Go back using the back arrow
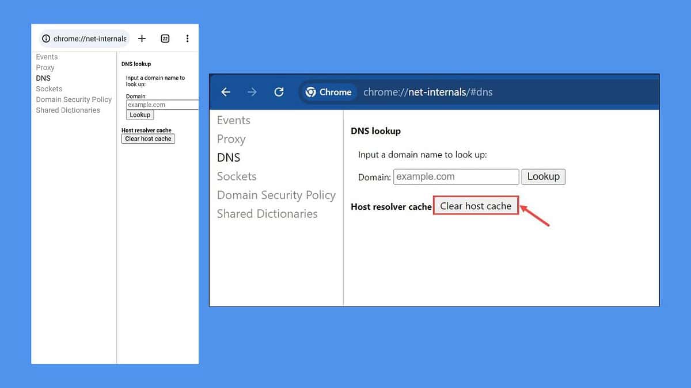Image resolution: width=691 pixels, height=388 pixels. point(225,92)
